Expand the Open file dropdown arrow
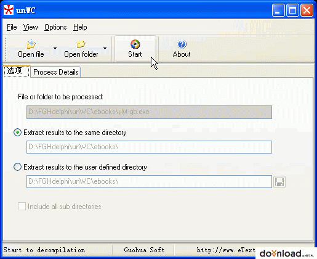This screenshot has width=317, height=259. (x=55, y=48)
